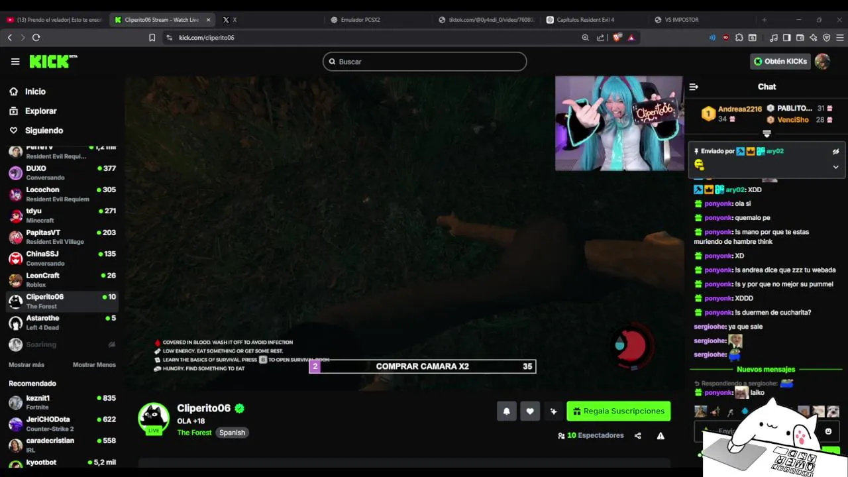Viewport: 848px width, 477px height.
Task: Click the KICK logo
Action: point(53,62)
